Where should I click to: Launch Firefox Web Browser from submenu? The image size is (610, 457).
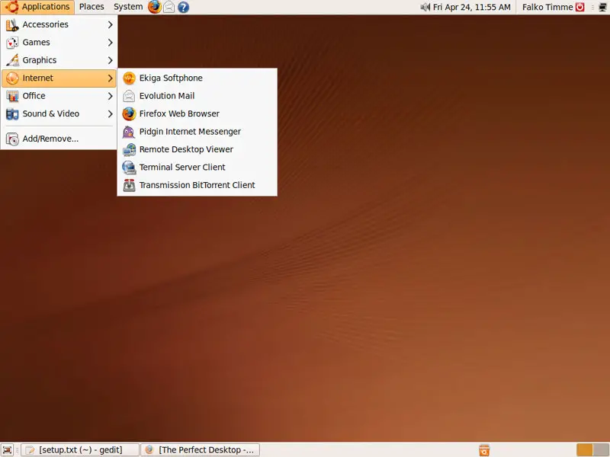(x=197, y=113)
